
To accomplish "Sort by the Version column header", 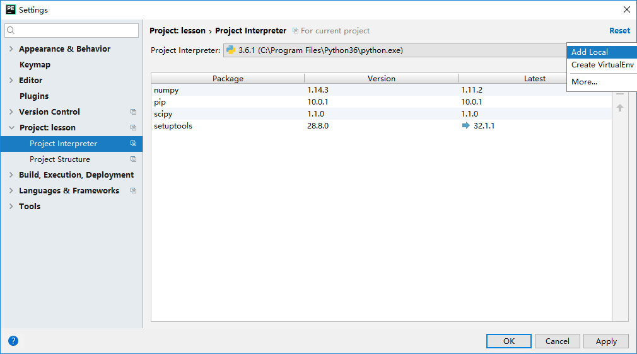I will click(381, 78).
